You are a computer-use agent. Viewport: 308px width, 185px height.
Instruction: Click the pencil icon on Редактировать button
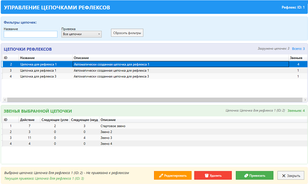[x=161, y=176]
